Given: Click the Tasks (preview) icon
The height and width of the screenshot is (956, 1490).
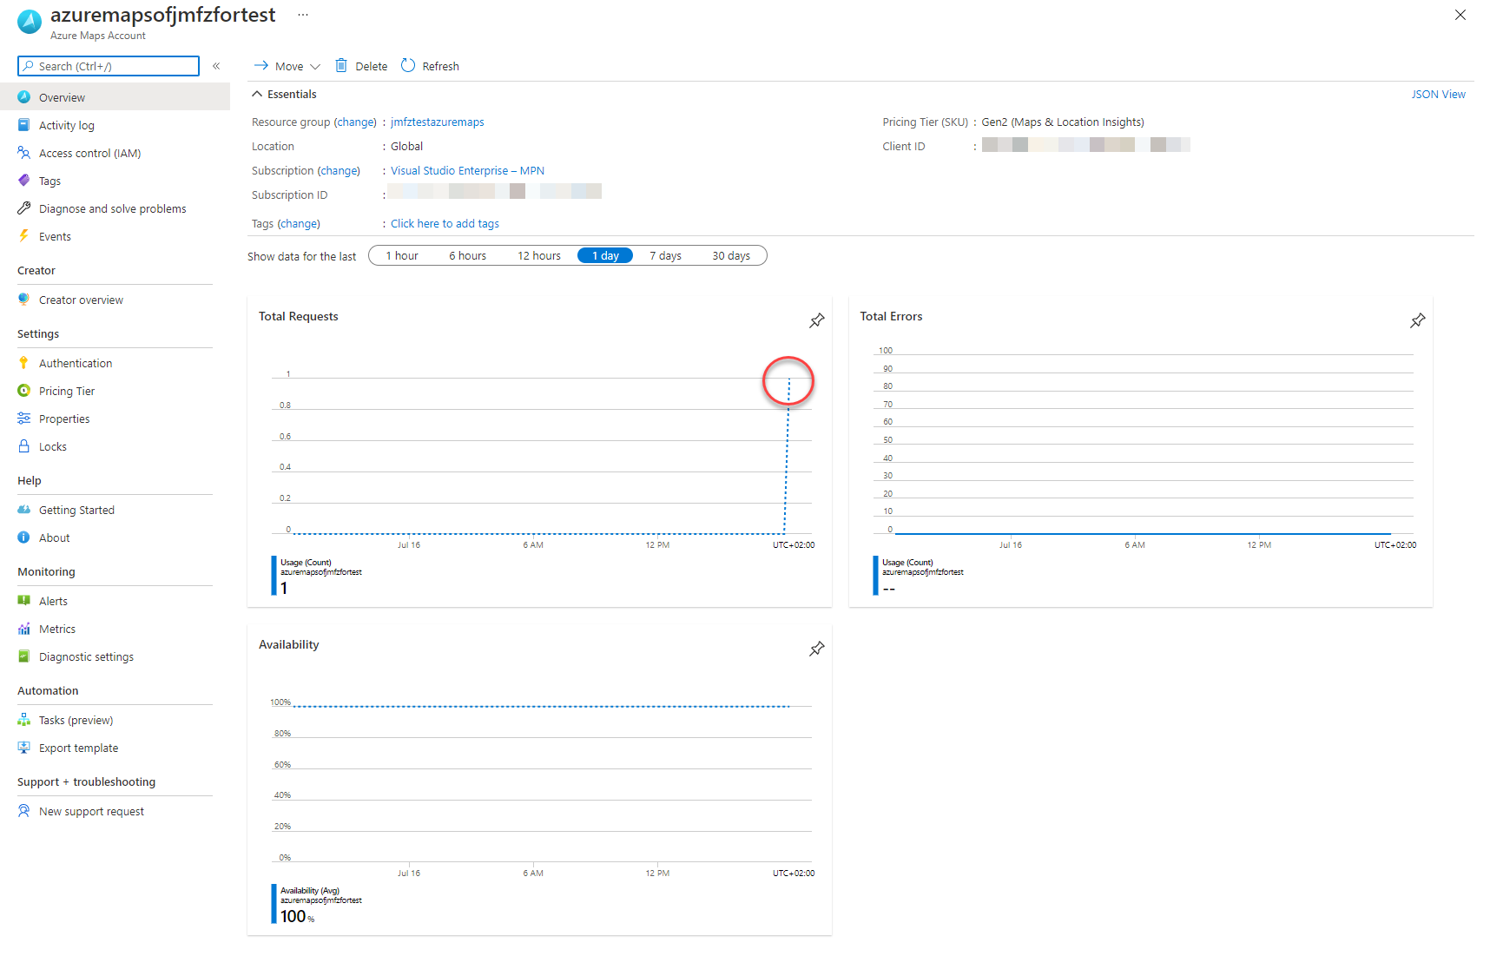Looking at the screenshot, I should [x=24, y=720].
